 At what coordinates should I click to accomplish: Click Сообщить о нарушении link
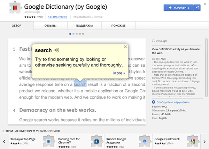point(173,102)
